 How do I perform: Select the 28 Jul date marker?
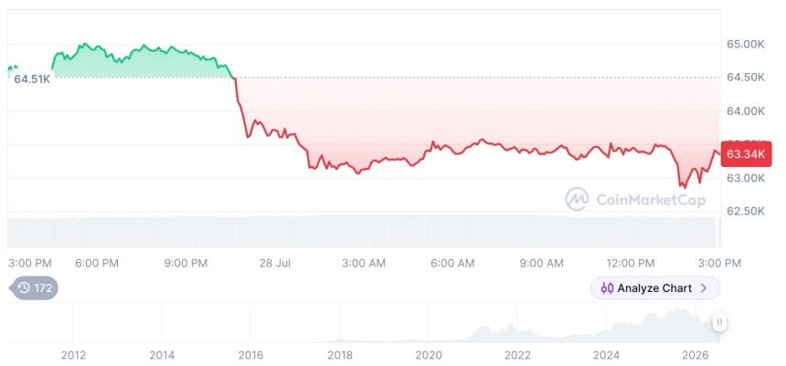click(x=275, y=264)
